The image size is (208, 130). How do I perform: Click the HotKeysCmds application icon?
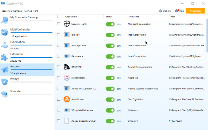click(x=67, y=45)
